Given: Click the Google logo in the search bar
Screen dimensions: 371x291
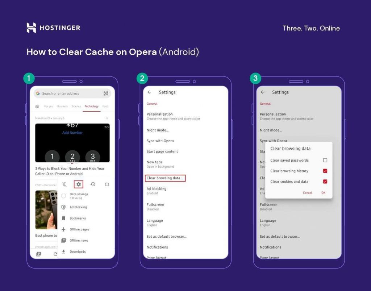Looking at the screenshot, I should 38,93.
